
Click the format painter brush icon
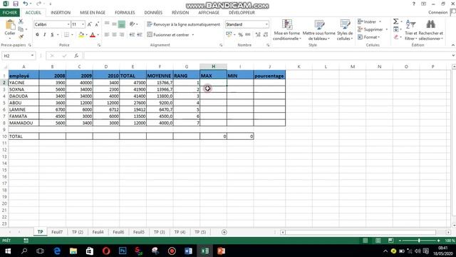coord(21,36)
